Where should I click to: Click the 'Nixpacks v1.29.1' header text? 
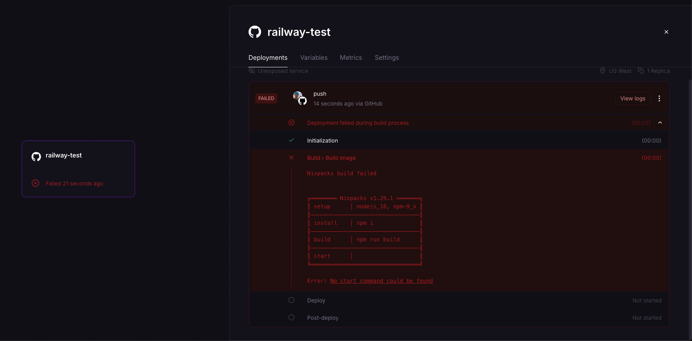point(366,198)
